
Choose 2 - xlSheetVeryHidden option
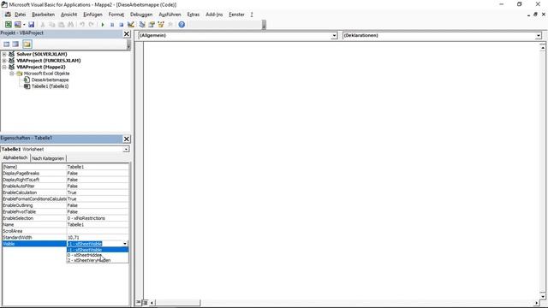(x=98, y=260)
